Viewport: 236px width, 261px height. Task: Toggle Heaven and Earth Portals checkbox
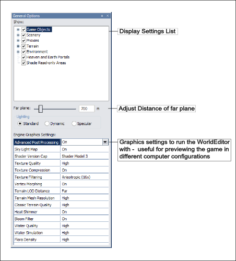click(23, 57)
